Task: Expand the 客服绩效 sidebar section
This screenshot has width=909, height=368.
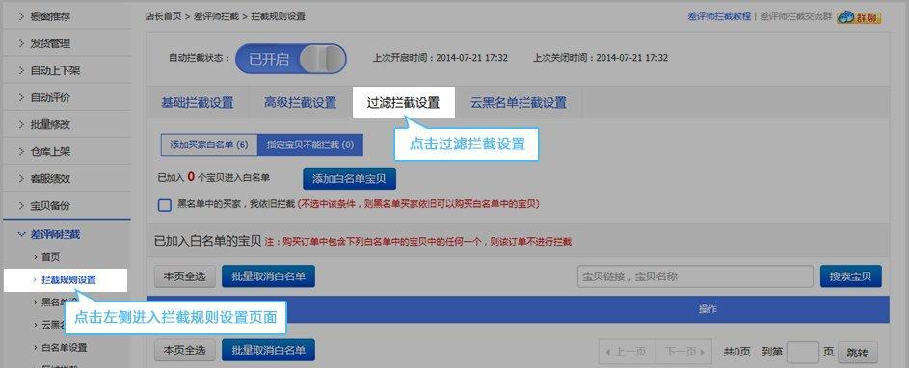Action: (67, 178)
